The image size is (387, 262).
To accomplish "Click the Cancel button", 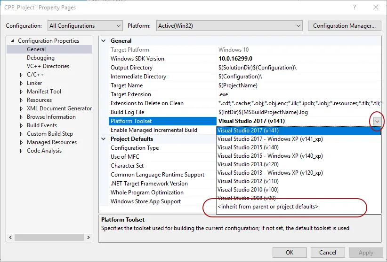I will (328, 253).
